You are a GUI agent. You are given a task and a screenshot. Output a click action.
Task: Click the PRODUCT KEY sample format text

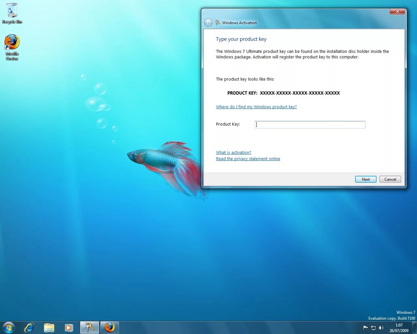tap(283, 93)
